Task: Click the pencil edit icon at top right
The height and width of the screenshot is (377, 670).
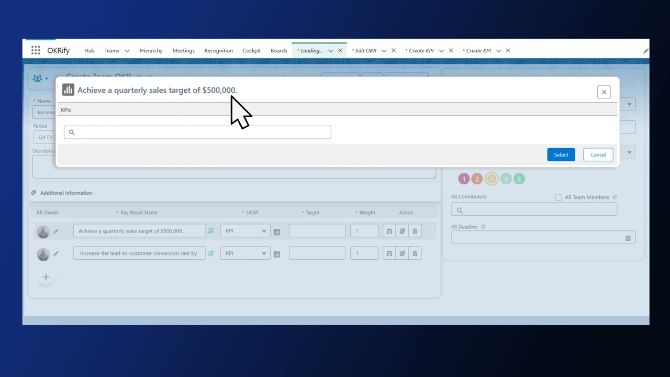Action: [645, 51]
